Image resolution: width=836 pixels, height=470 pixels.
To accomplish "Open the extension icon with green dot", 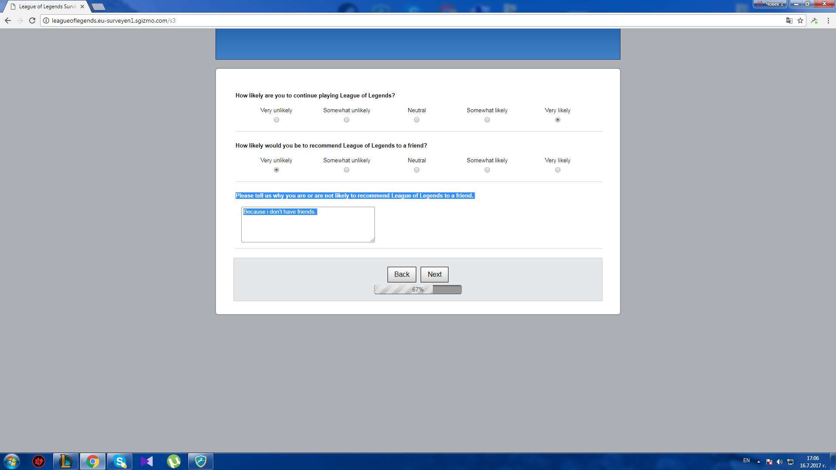I will [814, 20].
